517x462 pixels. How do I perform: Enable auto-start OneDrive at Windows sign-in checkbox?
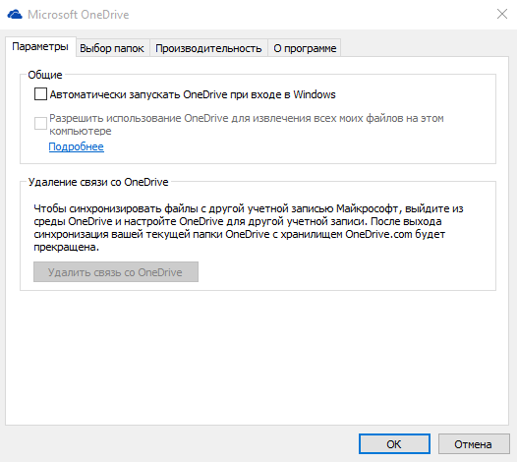tap(40, 94)
